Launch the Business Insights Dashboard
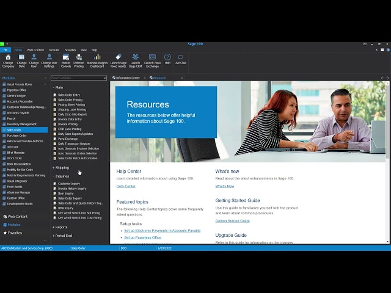Viewport: 391px width, 293px height. pyautogui.click(x=97, y=57)
